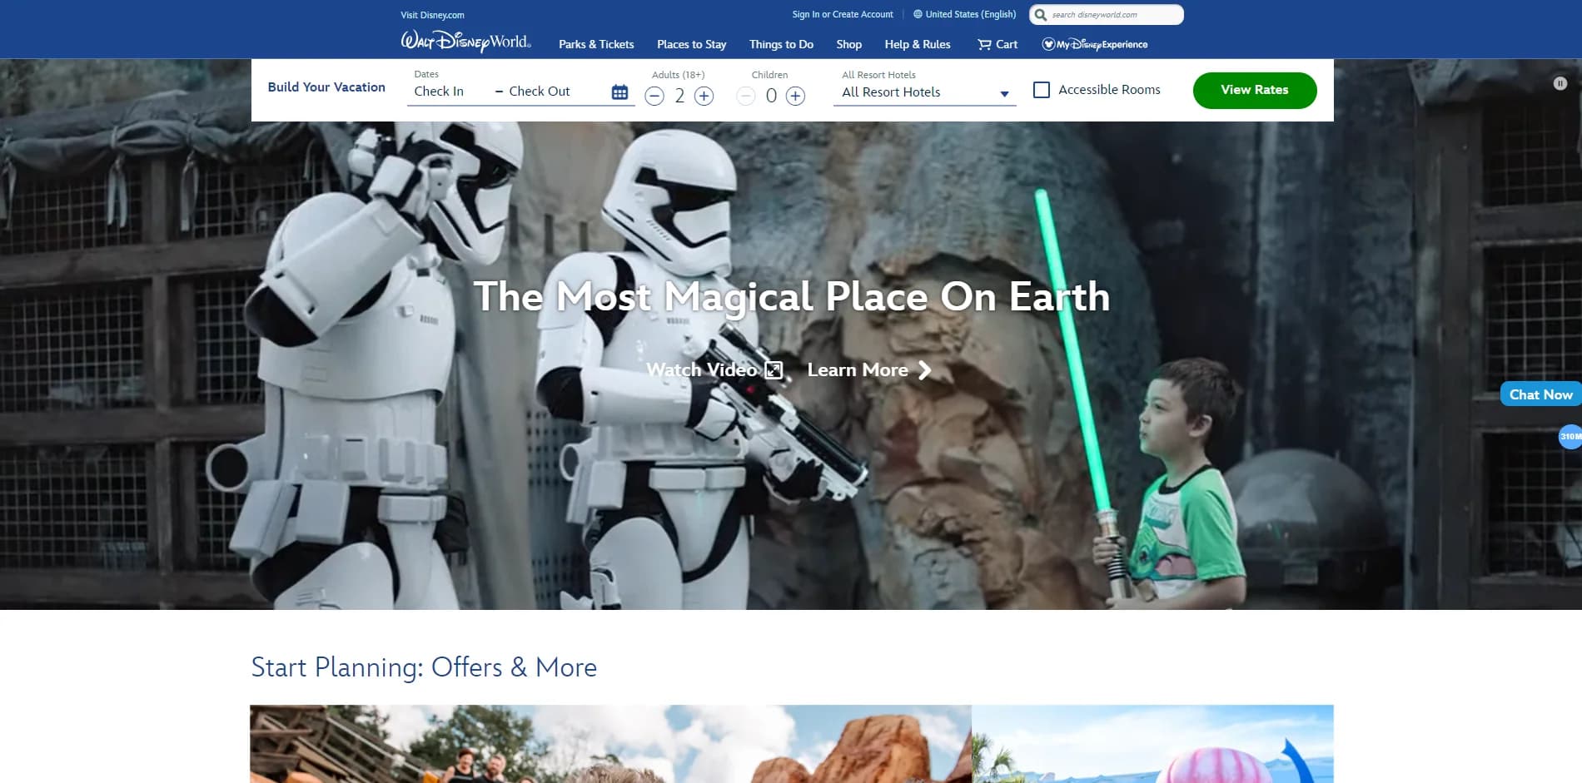Click the Build Your Vacation label
This screenshot has height=783, width=1582.
click(x=326, y=87)
